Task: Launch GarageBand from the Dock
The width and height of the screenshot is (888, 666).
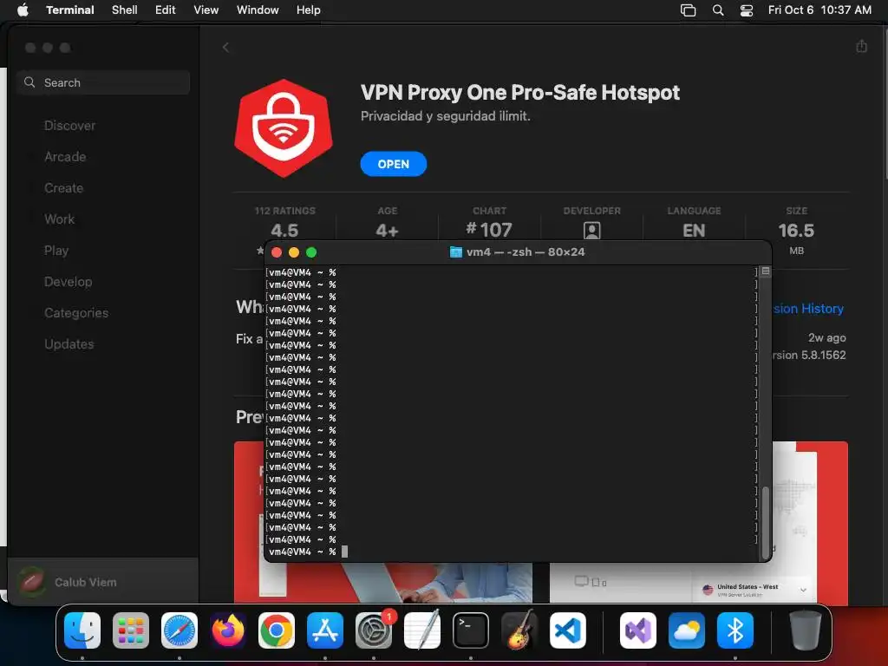Action: (x=519, y=630)
